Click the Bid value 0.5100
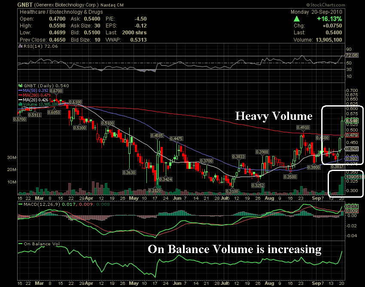365x287 pixels. 92,33
